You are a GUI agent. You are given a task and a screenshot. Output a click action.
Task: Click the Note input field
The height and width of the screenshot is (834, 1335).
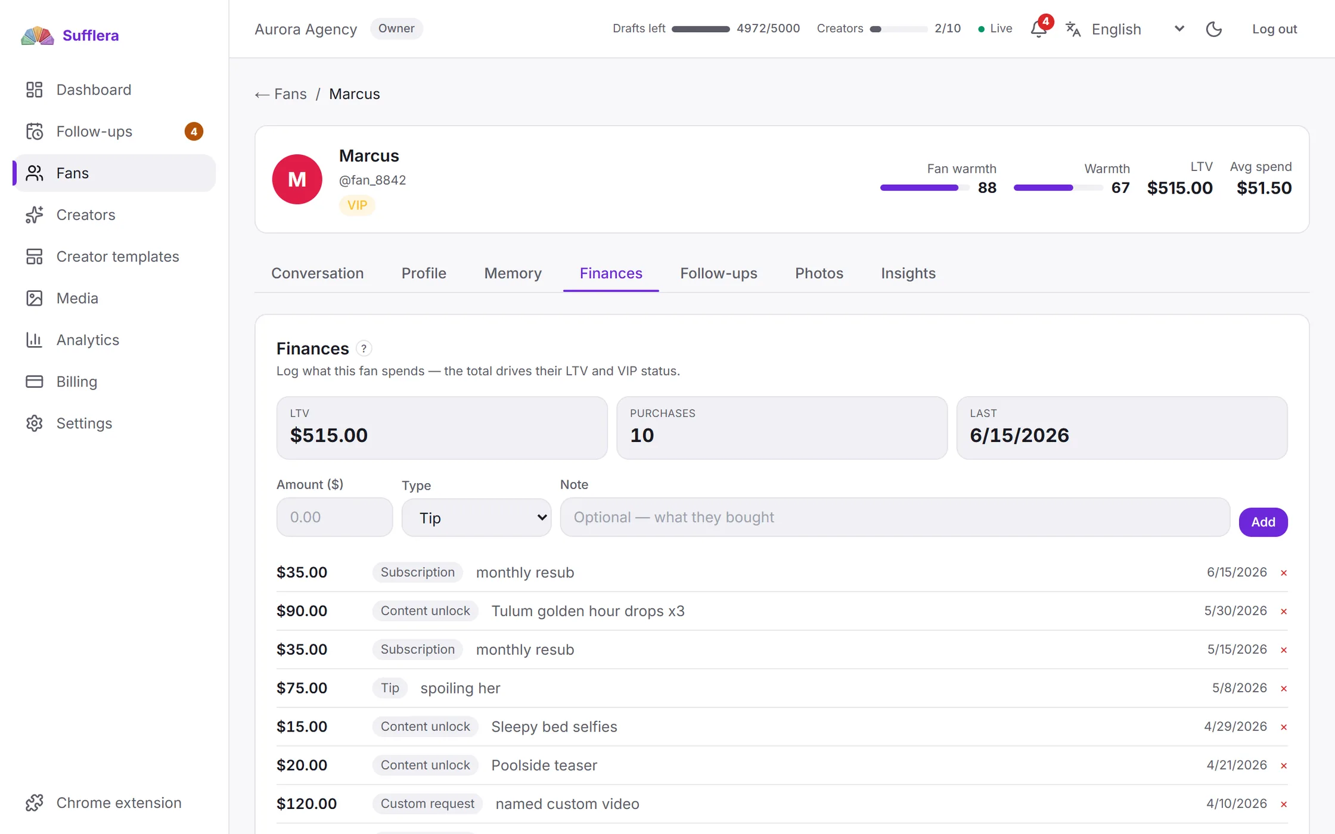(x=895, y=518)
